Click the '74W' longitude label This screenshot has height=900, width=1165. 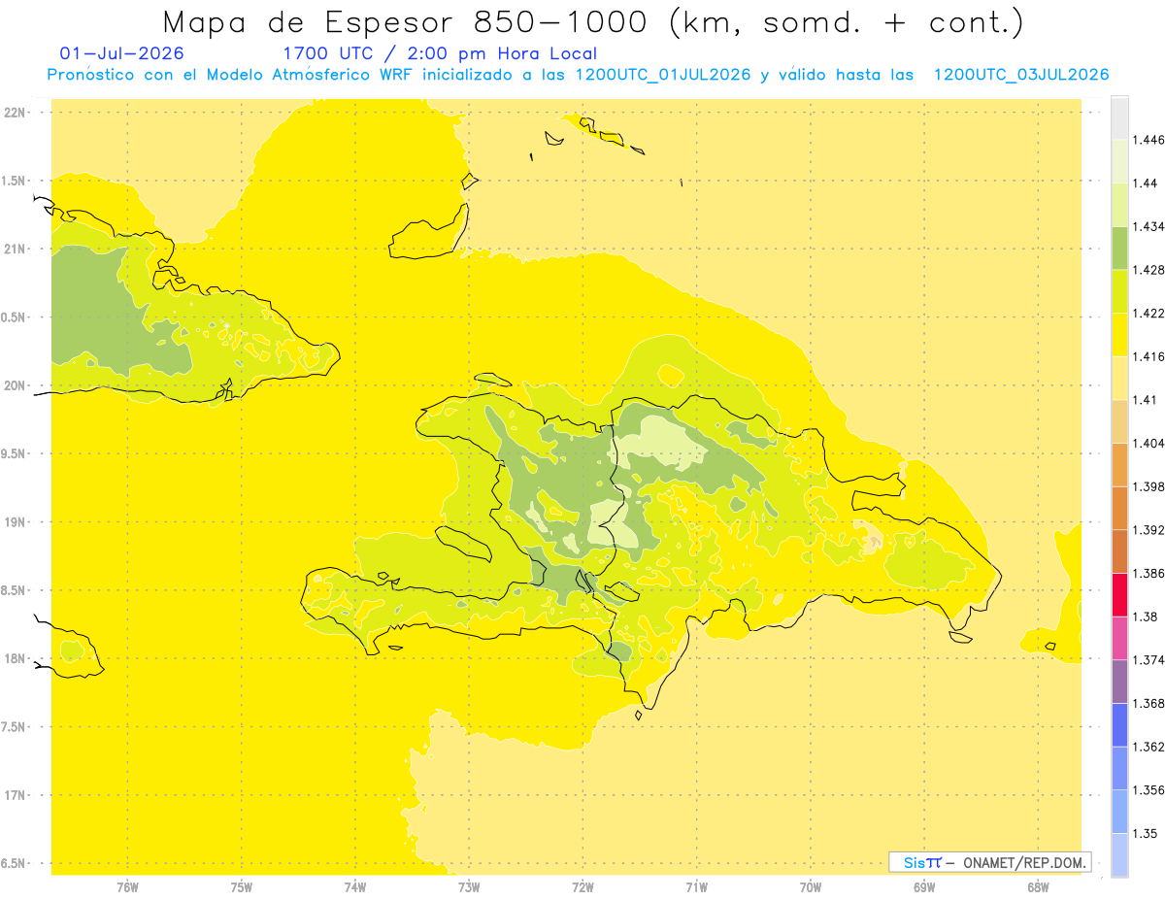355,887
